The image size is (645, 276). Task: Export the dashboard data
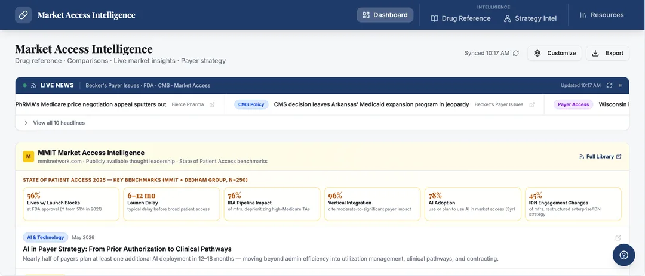point(607,54)
